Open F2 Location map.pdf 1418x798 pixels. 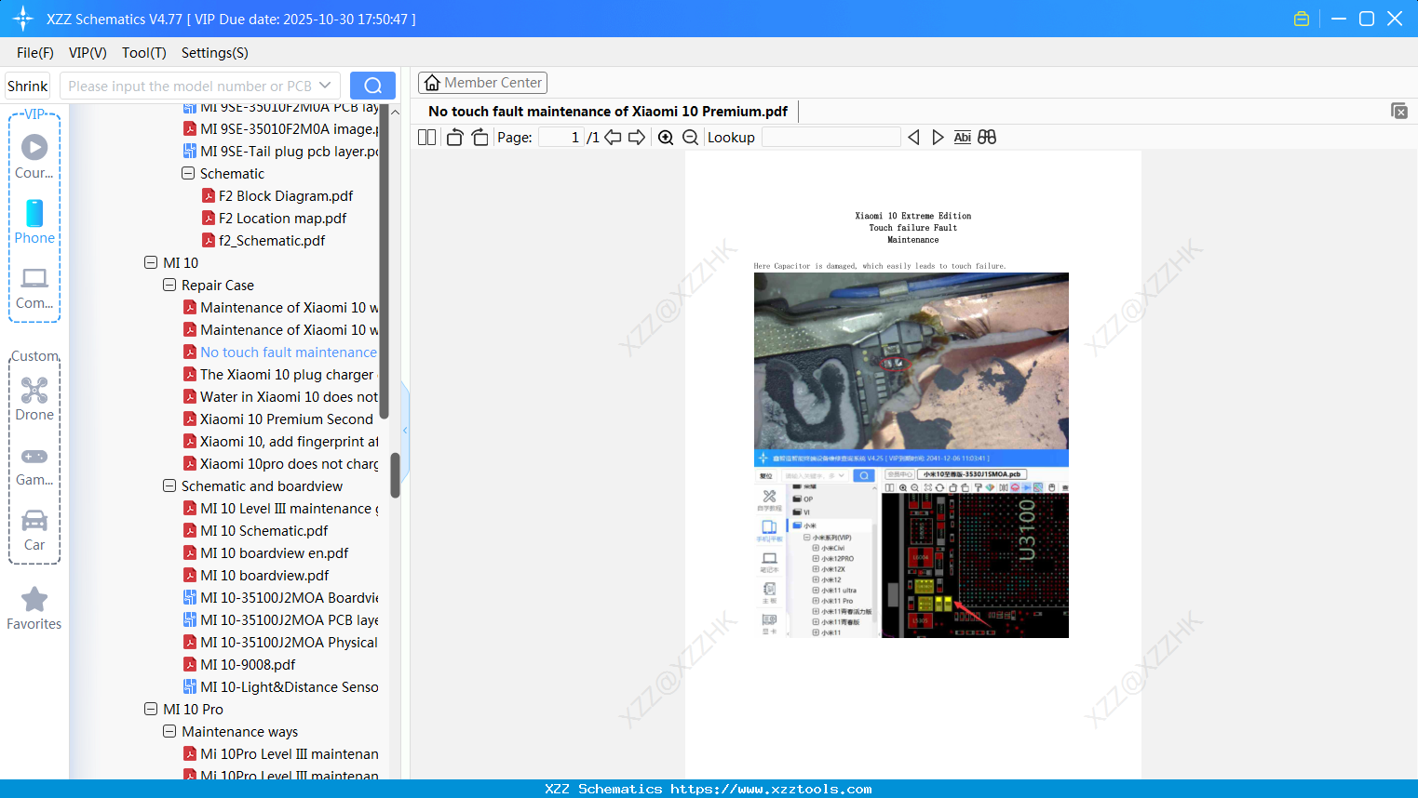click(274, 218)
